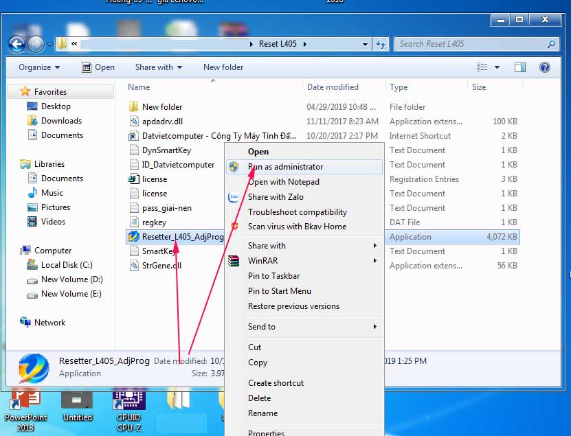
Task: Click the change view icon
Action: point(482,67)
